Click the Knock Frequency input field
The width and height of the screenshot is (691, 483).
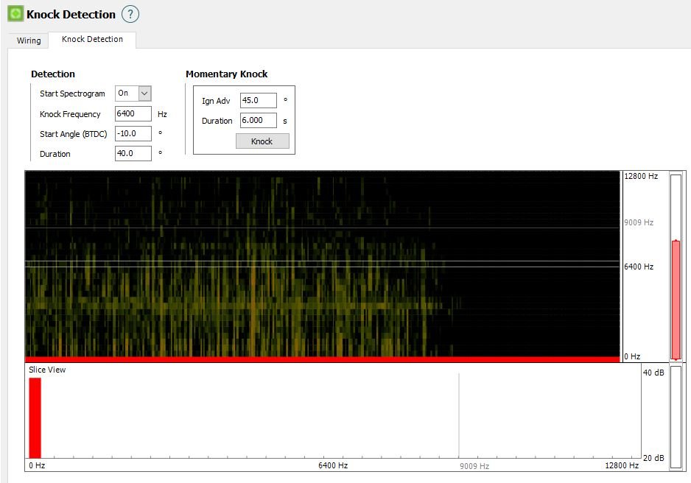133,113
